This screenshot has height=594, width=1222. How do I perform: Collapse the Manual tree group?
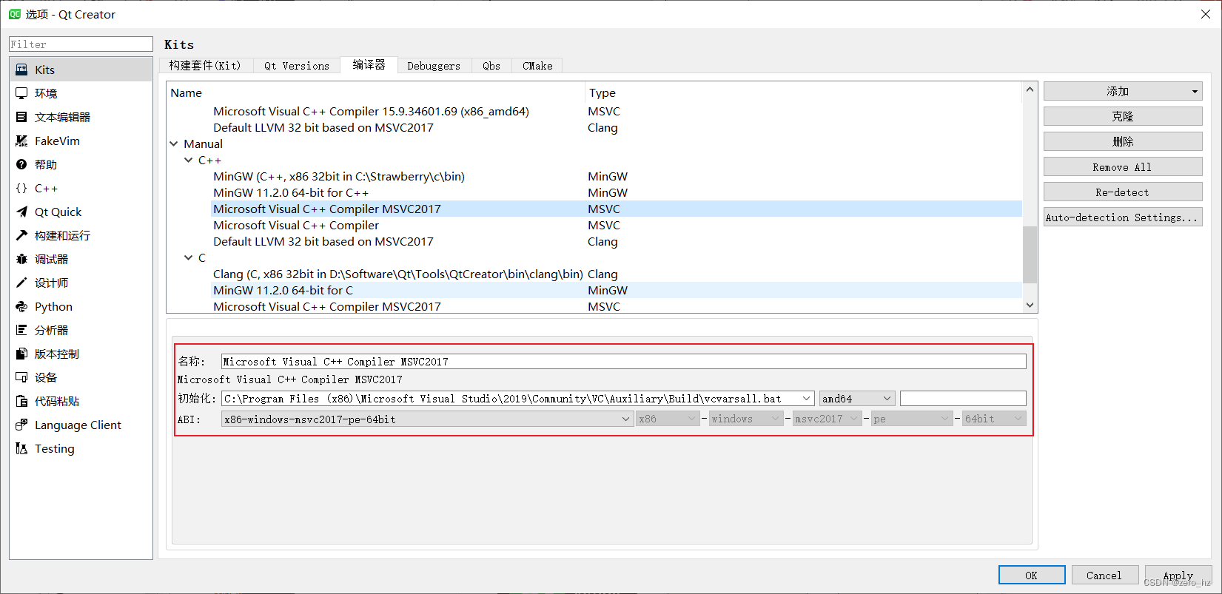coord(174,144)
